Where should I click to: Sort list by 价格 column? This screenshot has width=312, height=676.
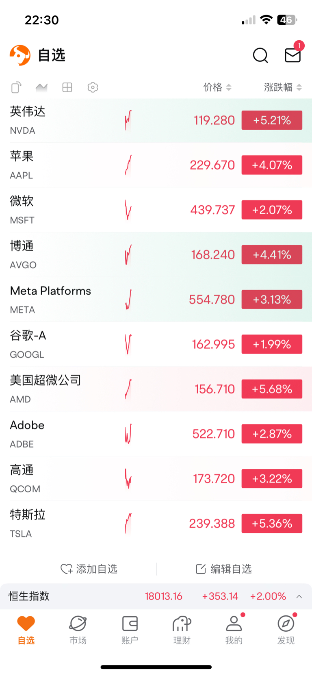point(217,87)
